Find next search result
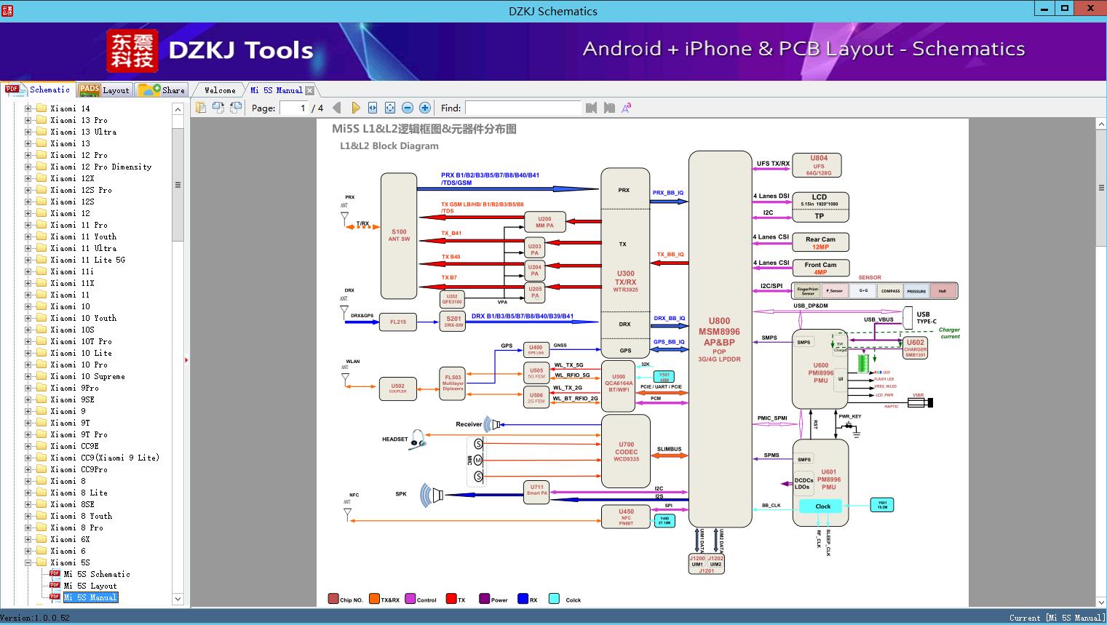1107x625 pixels. pyautogui.click(x=608, y=108)
